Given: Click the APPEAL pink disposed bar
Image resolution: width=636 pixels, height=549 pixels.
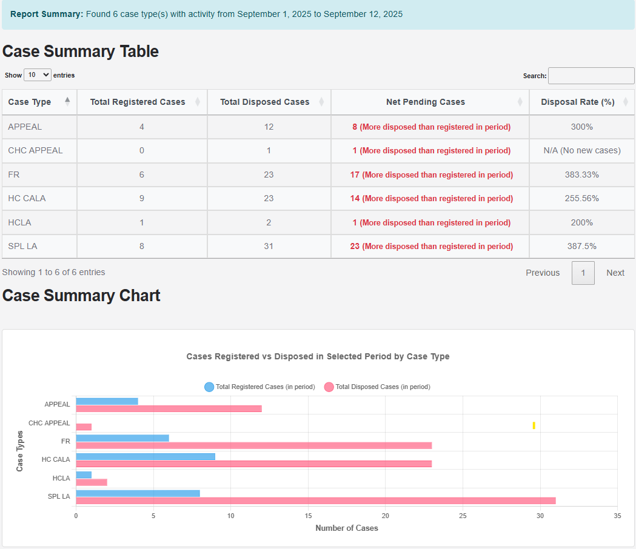Looking at the screenshot, I should (x=169, y=408).
